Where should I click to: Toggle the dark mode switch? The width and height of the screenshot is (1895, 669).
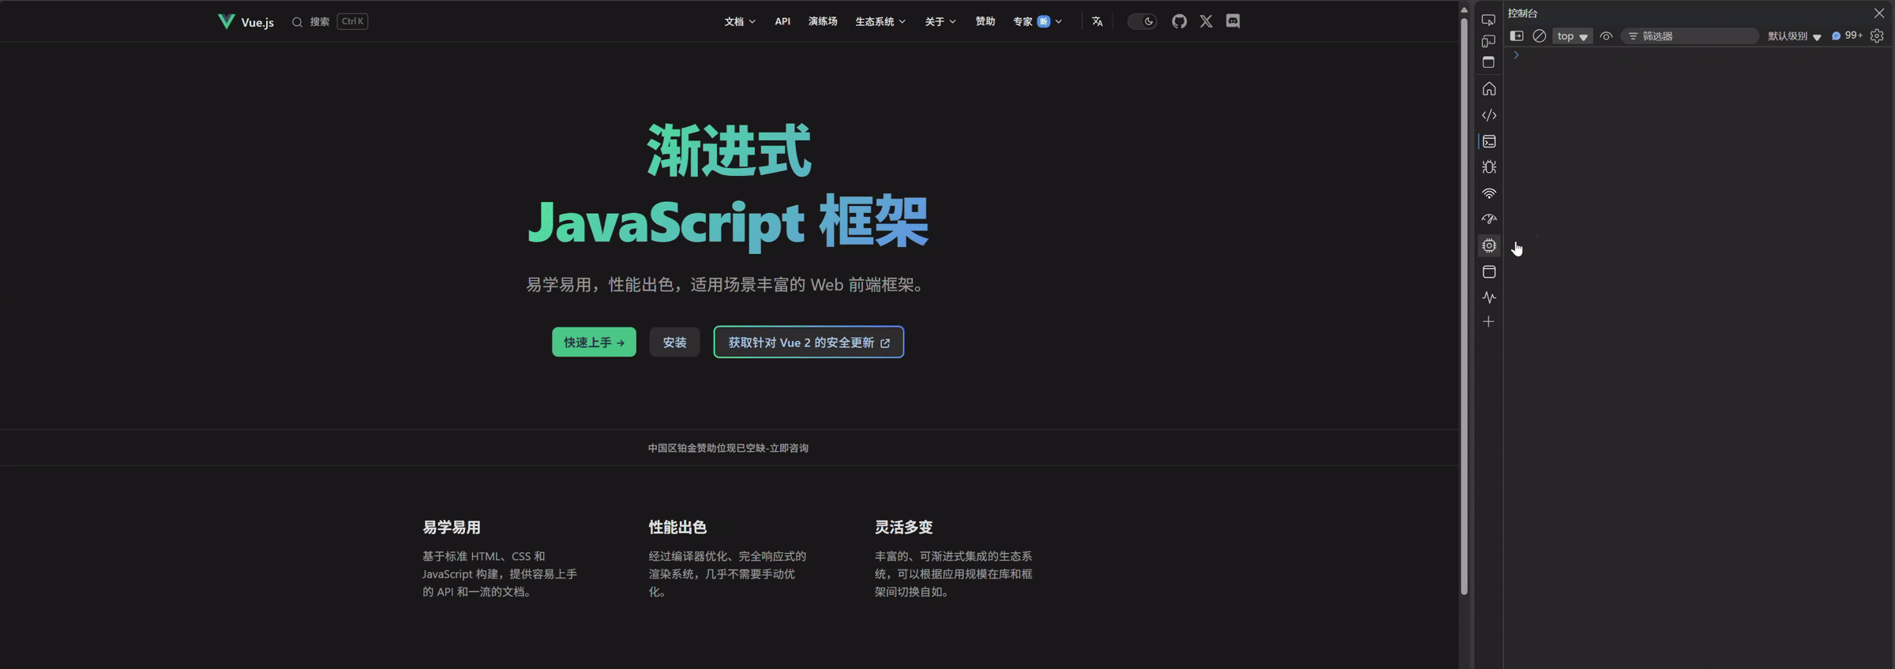(x=1142, y=21)
